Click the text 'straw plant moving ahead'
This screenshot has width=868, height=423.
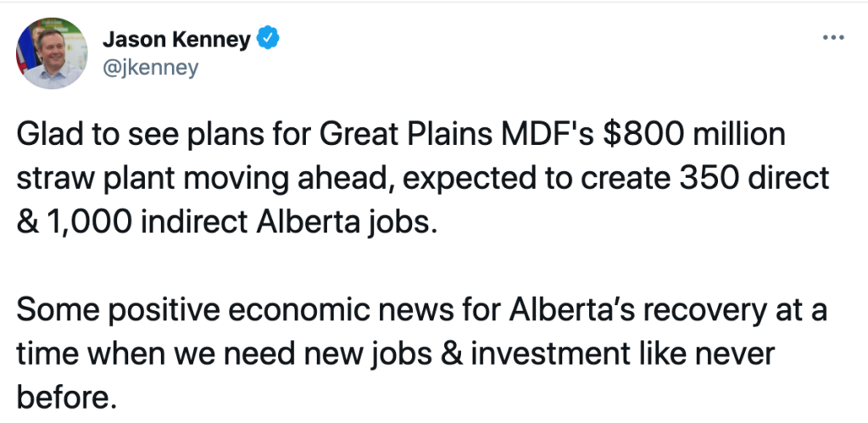204,180
